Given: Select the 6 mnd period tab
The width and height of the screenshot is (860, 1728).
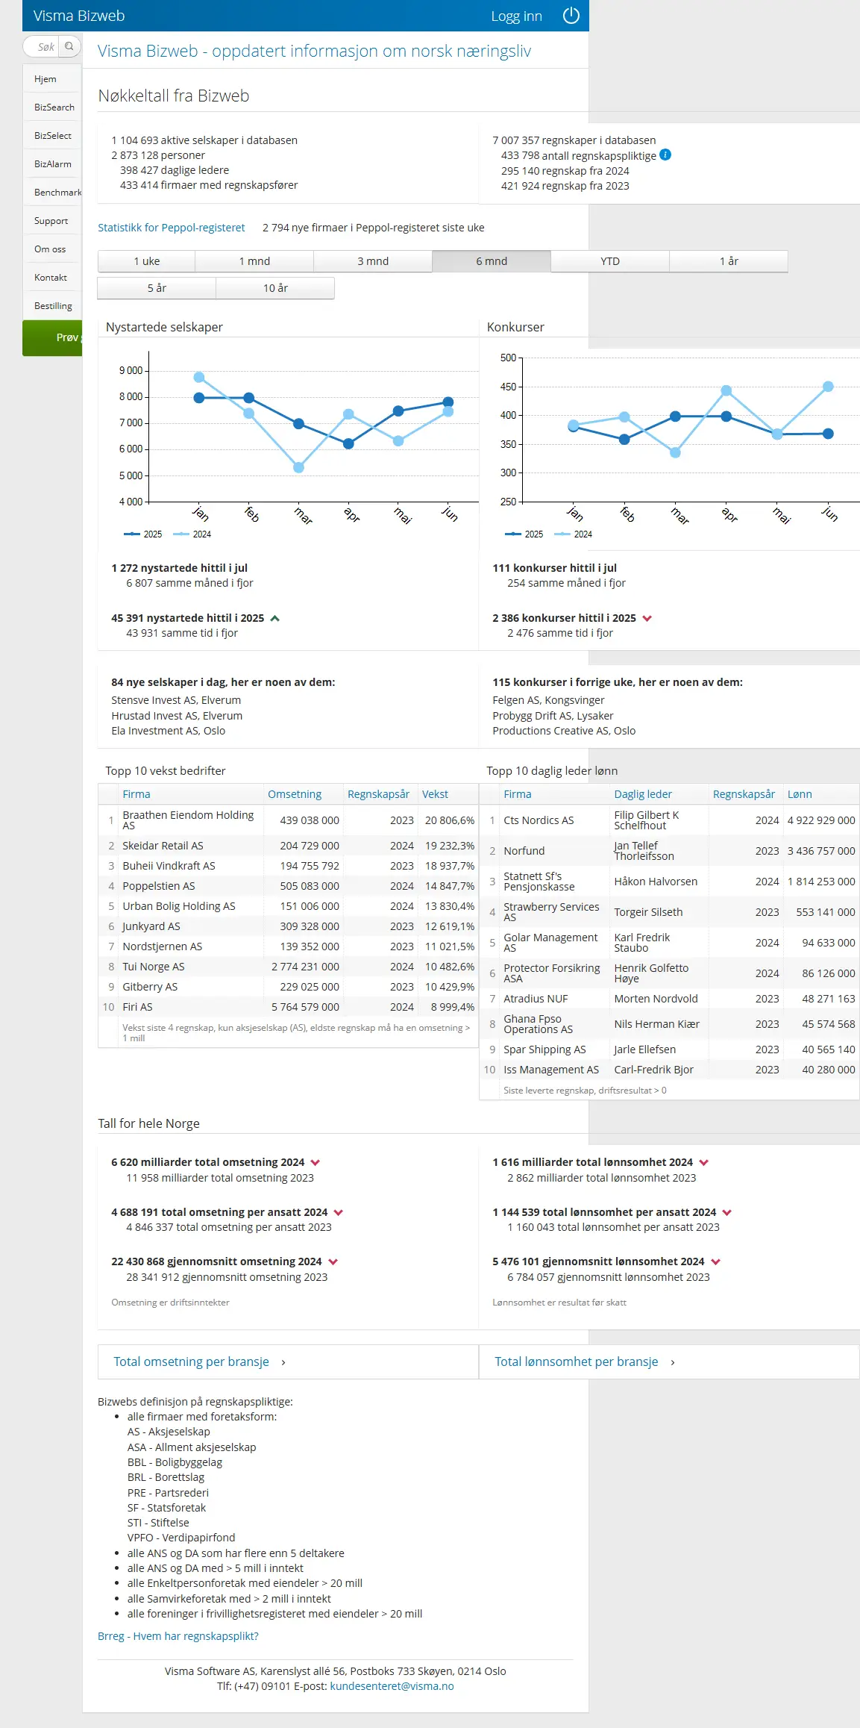Looking at the screenshot, I should click(492, 261).
